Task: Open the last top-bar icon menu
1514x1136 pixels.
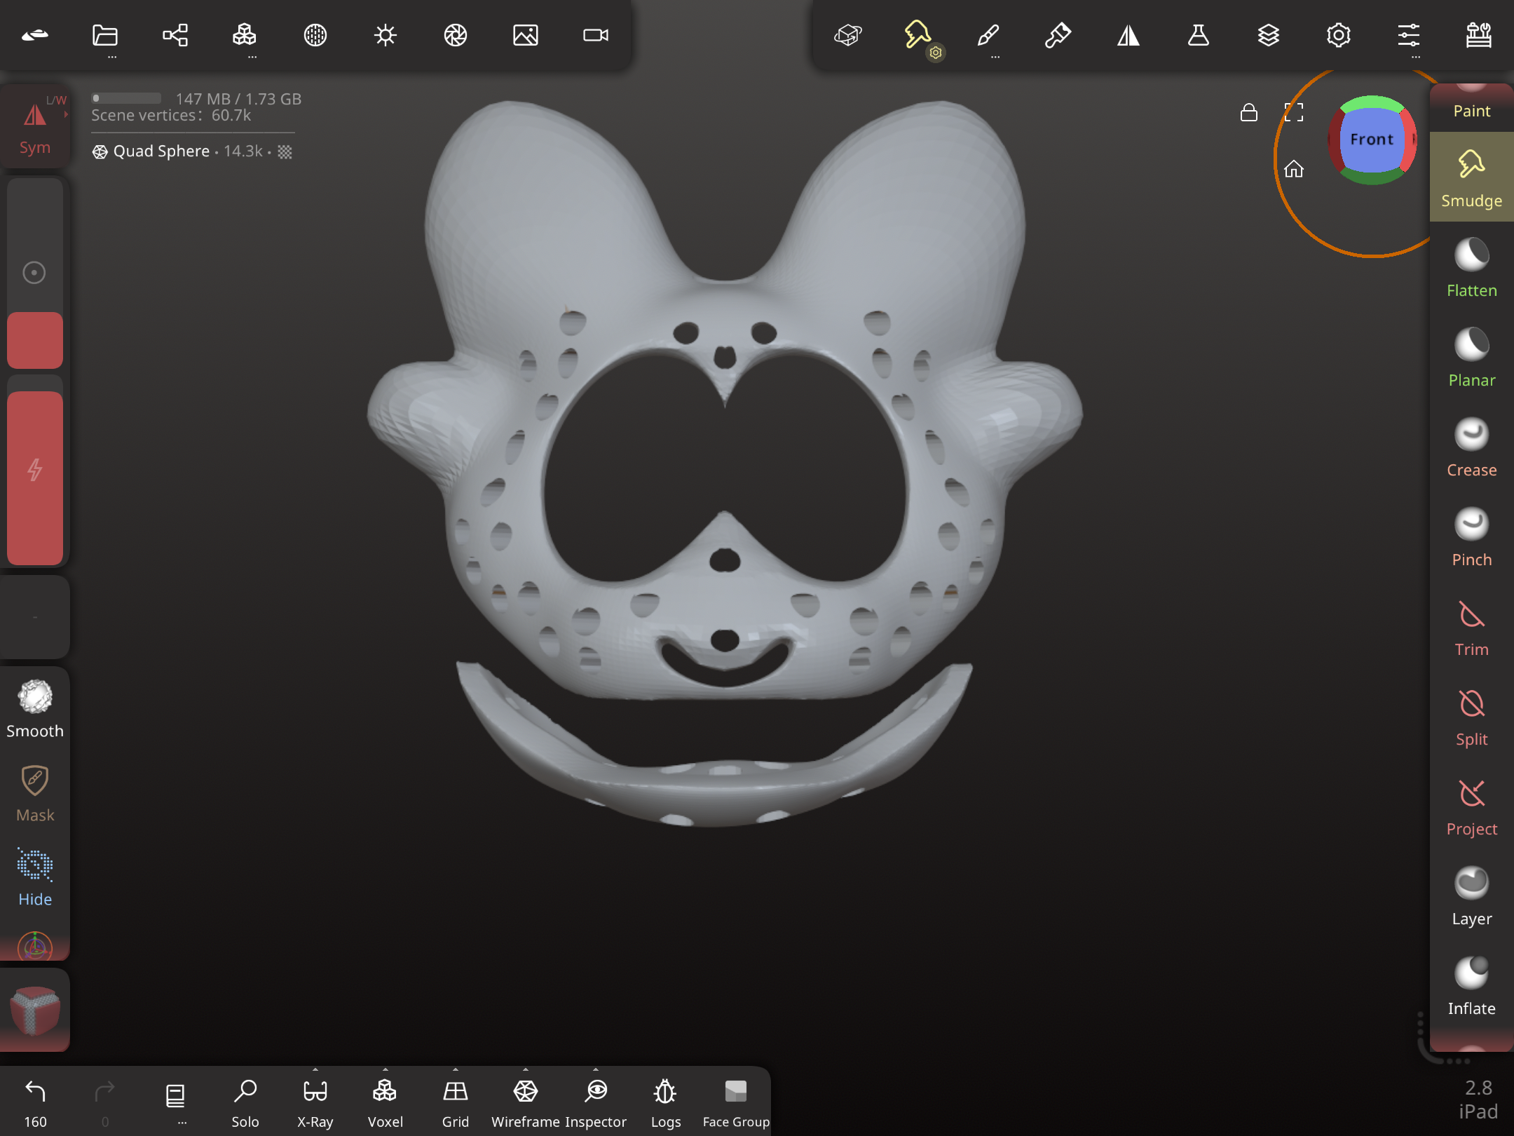Action: coord(1479,35)
